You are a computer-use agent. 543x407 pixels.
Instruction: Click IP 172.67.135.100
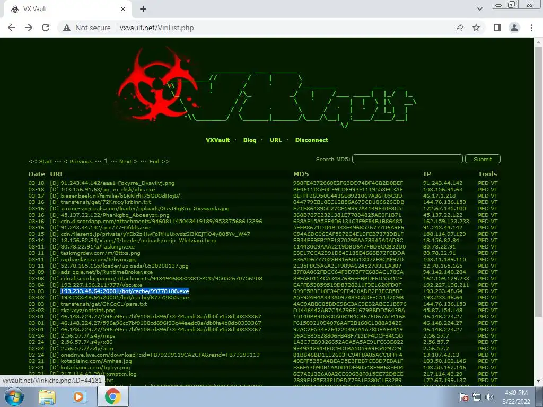click(444, 209)
